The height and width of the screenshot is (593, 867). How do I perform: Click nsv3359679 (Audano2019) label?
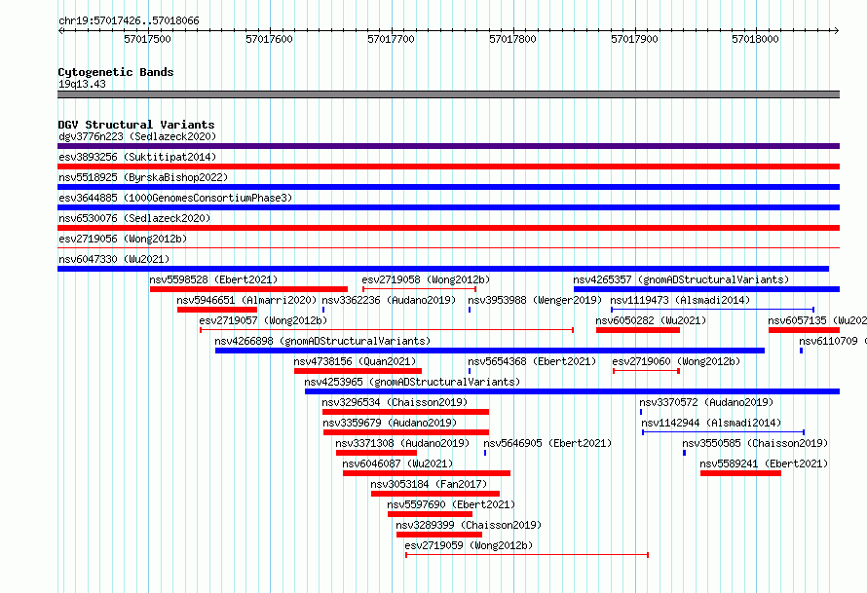pyautogui.click(x=390, y=423)
